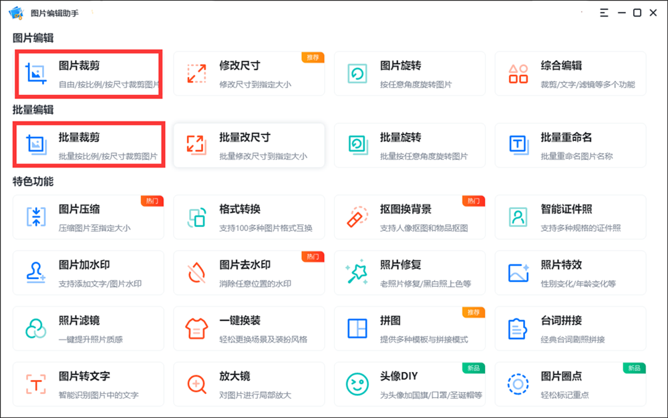Click the 热门 badge on 图片压缩
Viewport: 668px width, 418px height.
(152, 201)
